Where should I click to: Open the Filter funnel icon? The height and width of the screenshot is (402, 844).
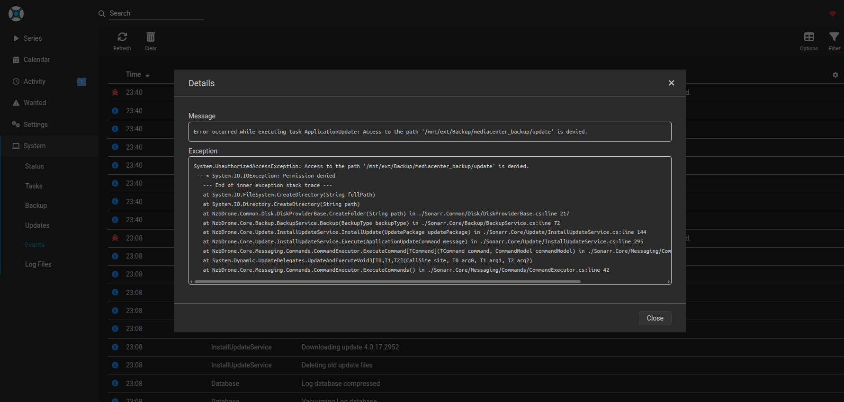pyautogui.click(x=834, y=37)
